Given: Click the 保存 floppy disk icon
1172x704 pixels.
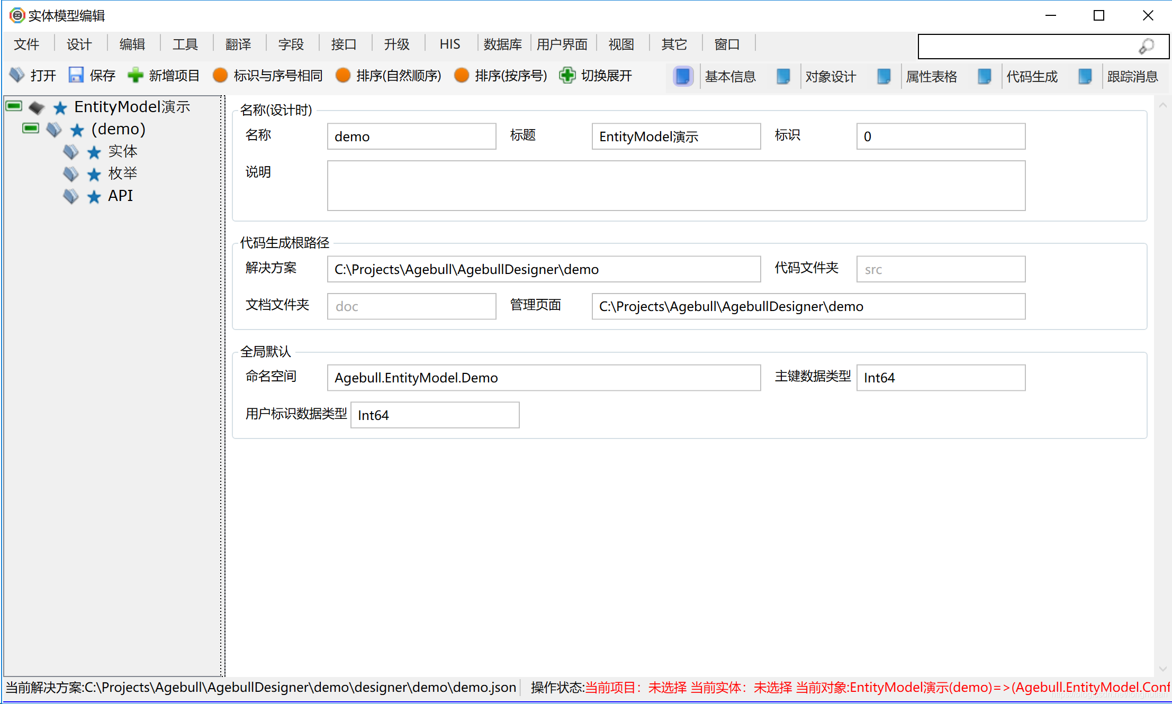Looking at the screenshot, I should [76, 75].
